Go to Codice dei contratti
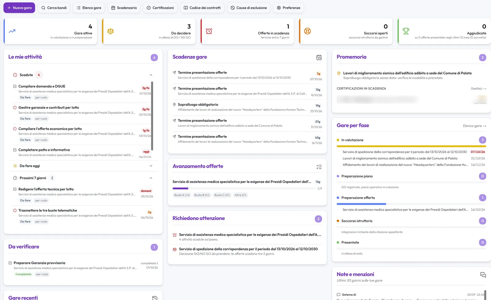 [202, 8]
